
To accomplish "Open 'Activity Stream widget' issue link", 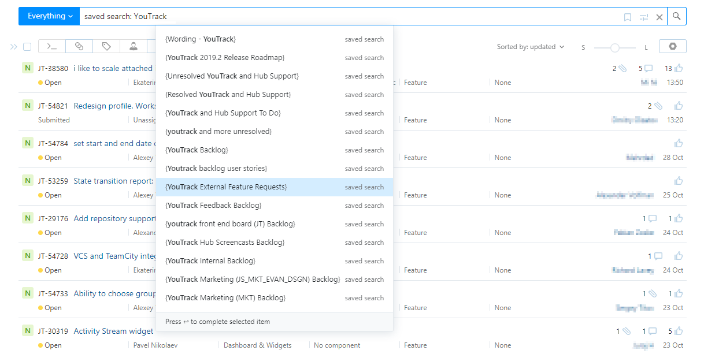I will click(x=114, y=331).
